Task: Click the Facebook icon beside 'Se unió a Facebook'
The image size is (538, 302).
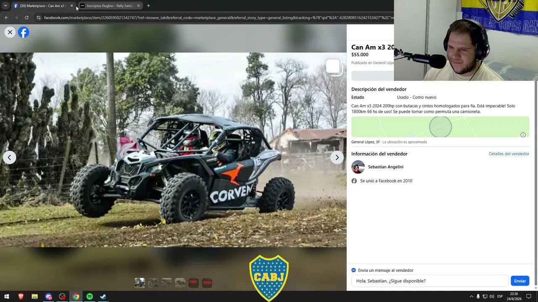Action: pyautogui.click(x=354, y=181)
